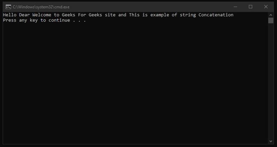Click the word "For" between both Geeks
Image resolution: width=277 pixels, height=147 pixels.
tap(82, 15)
